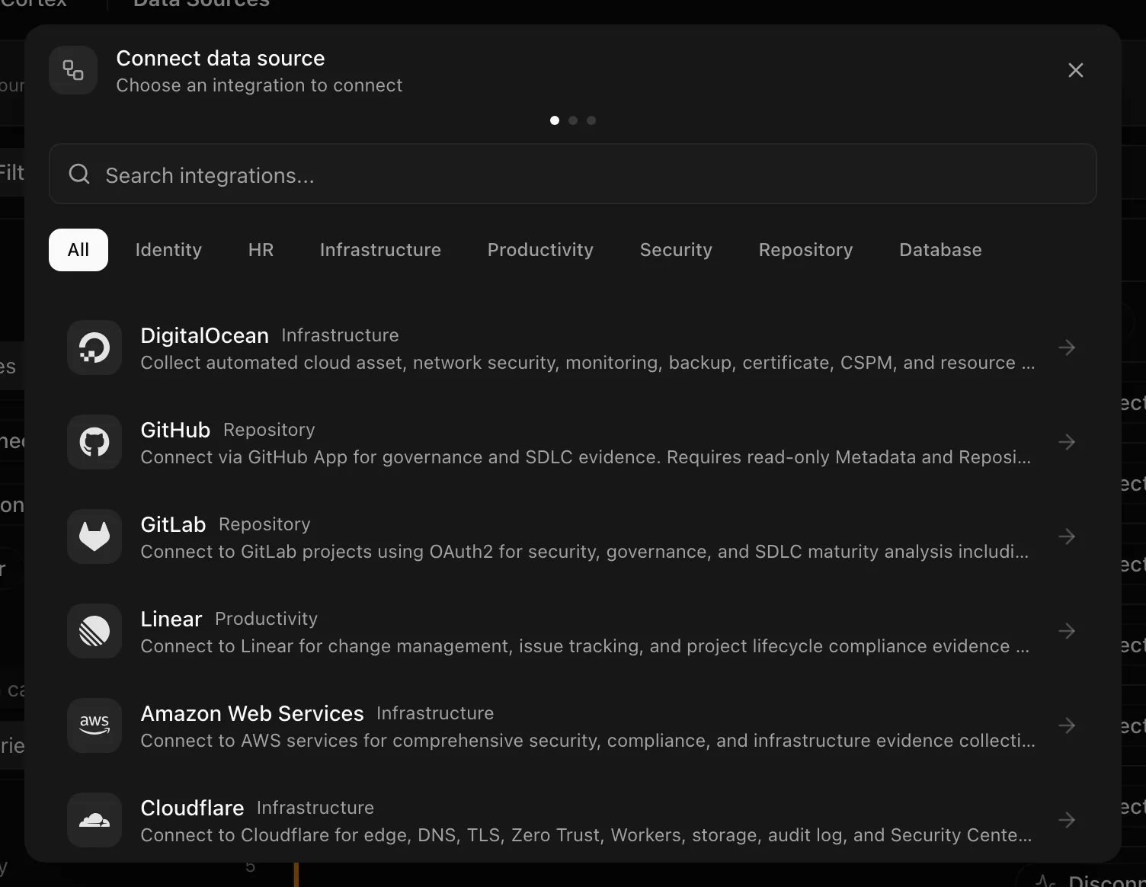Switch to the Infrastructure category
1146x887 pixels.
(380, 250)
